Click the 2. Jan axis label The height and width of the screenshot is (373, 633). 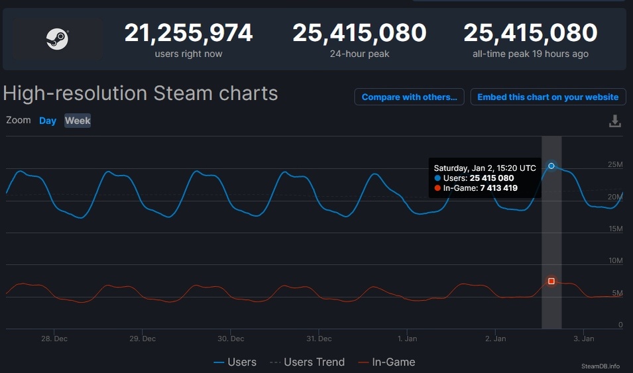495,339
